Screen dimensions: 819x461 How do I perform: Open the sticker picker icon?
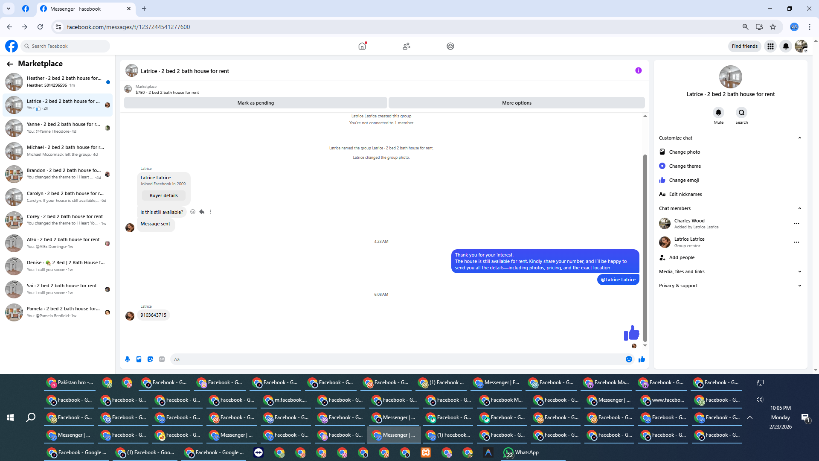click(150, 359)
